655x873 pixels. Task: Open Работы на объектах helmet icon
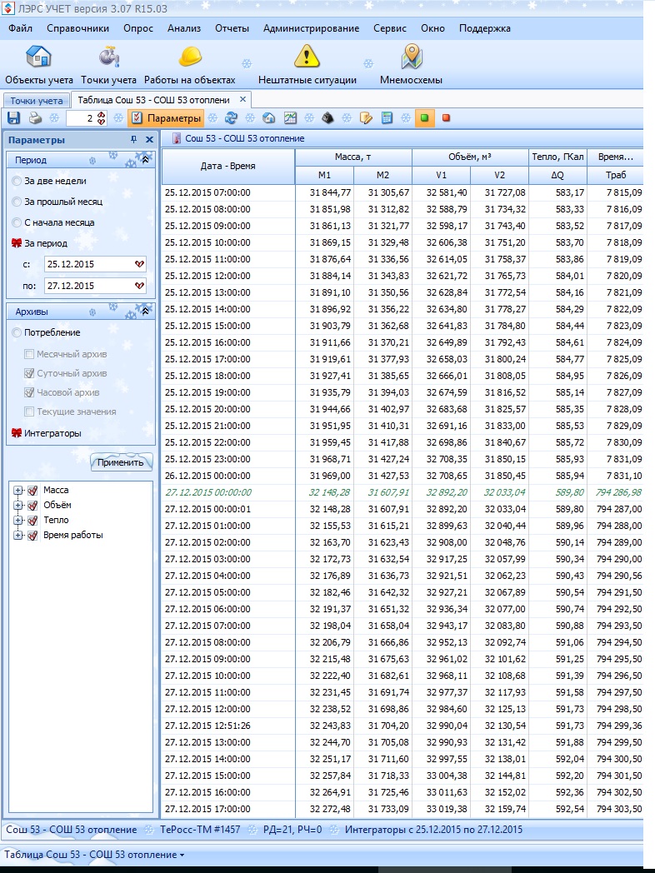pos(190,57)
